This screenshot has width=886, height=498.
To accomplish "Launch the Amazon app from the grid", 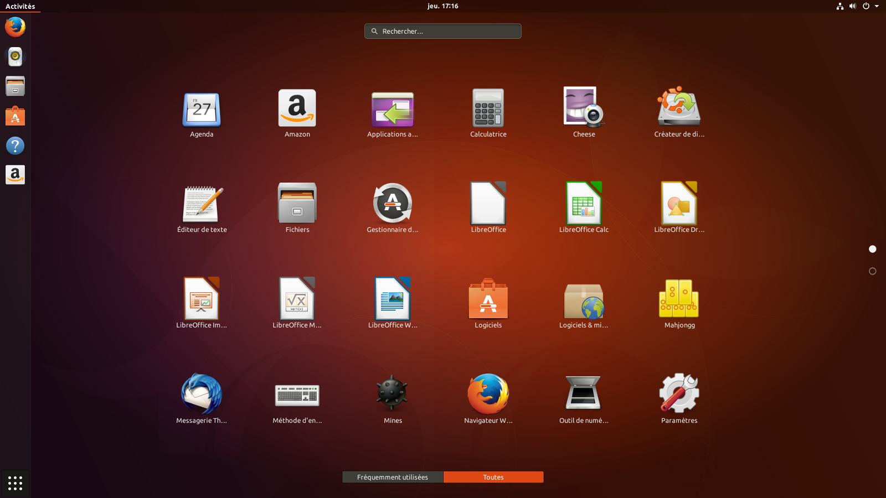I will point(297,108).
